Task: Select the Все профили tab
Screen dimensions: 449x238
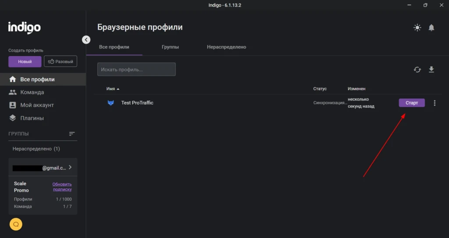Action: point(114,47)
